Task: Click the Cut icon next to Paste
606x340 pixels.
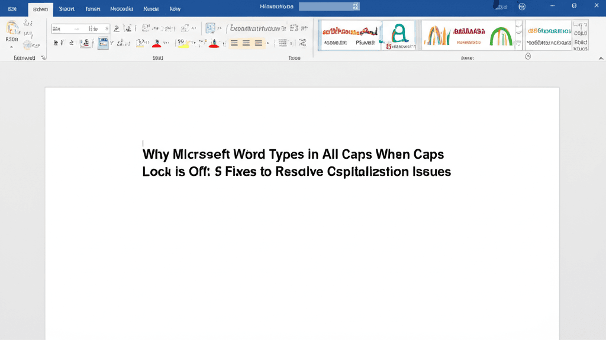Action: tap(28, 24)
